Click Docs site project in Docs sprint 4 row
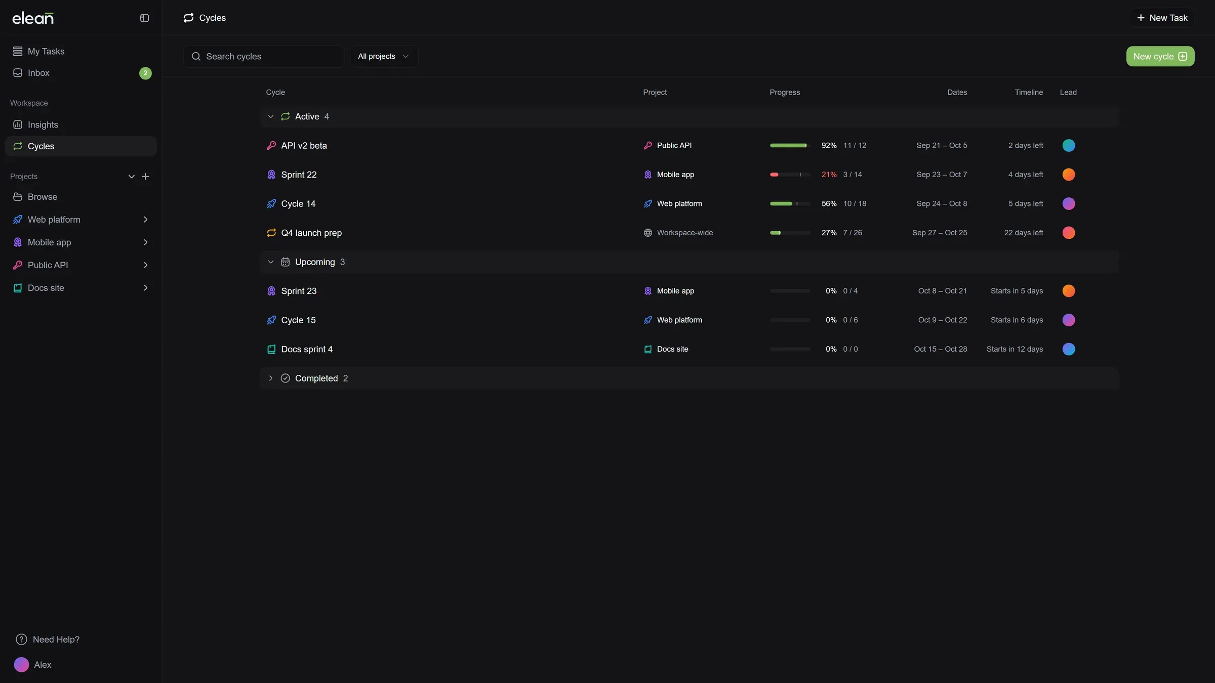 (x=666, y=349)
